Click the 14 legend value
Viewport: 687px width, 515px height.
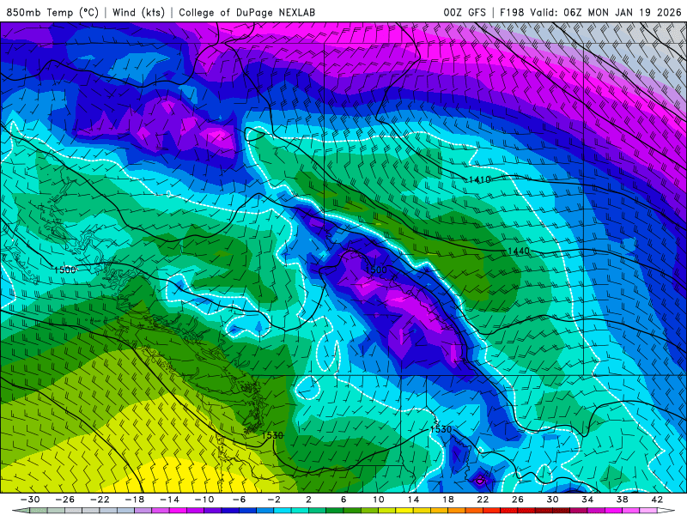[x=414, y=500]
